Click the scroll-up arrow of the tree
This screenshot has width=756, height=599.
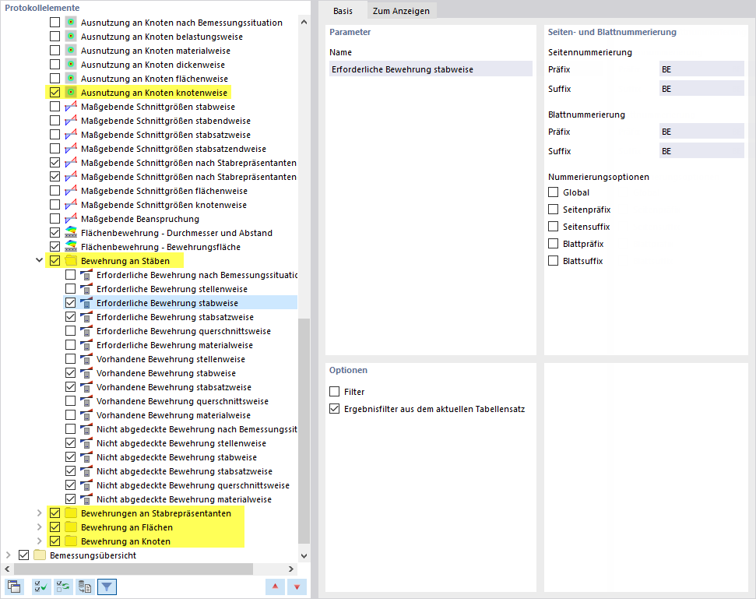click(x=304, y=22)
